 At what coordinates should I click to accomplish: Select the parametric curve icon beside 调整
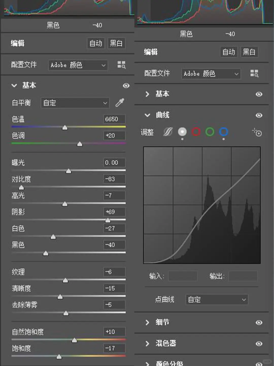[x=167, y=132]
